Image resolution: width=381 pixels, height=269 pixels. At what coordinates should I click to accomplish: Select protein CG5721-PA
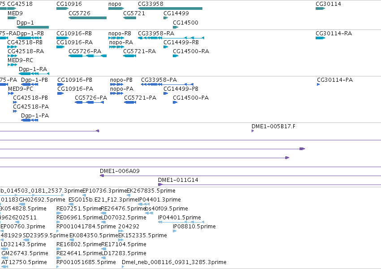pos(130,102)
